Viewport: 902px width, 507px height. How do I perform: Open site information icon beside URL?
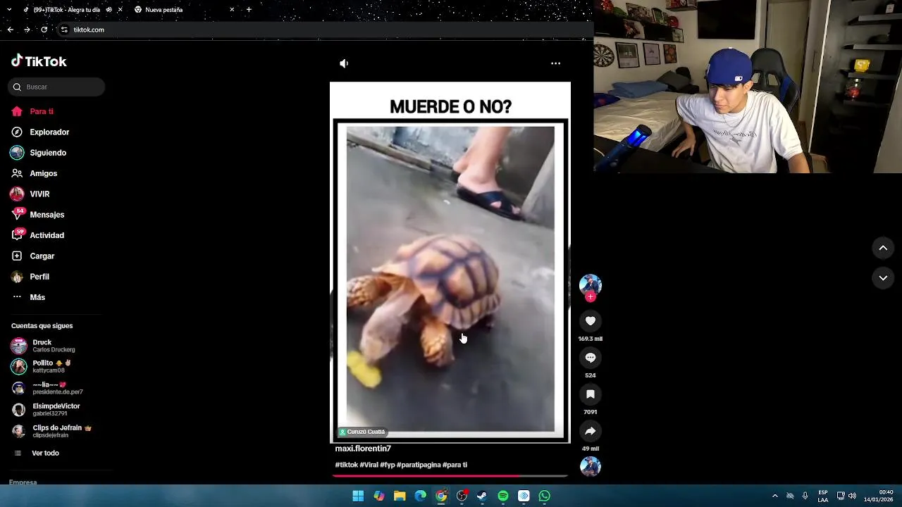pyautogui.click(x=64, y=30)
